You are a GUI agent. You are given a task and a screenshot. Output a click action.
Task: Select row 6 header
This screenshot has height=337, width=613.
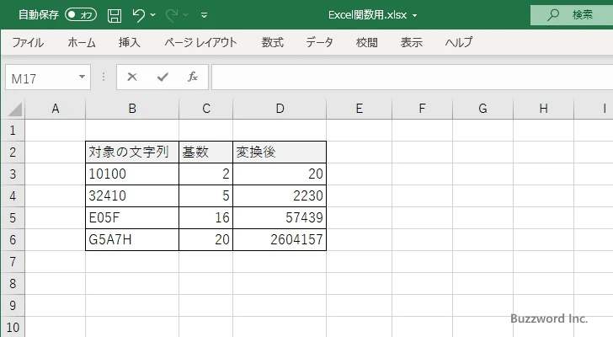click(x=13, y=239)
